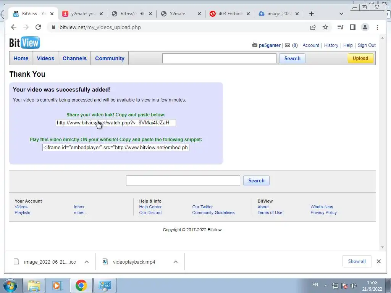Click the bottom search input field
The image size is (391, 293).
183,180
